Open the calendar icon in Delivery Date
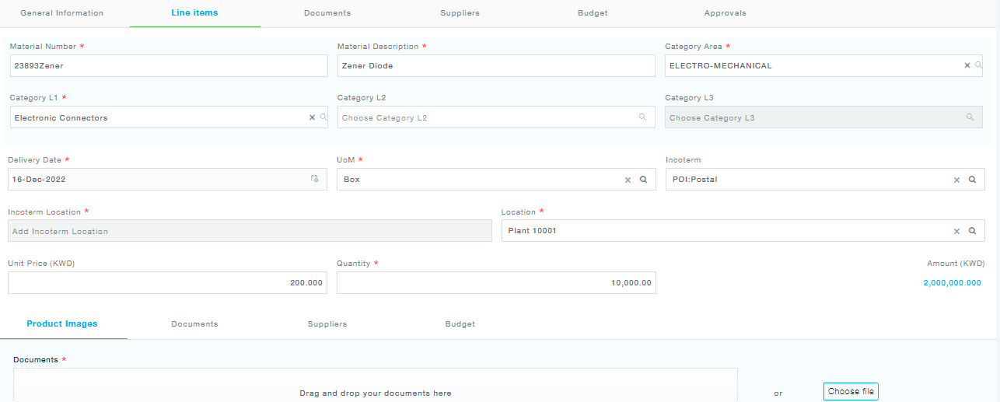1000x402 pixels. coord(314,179)
